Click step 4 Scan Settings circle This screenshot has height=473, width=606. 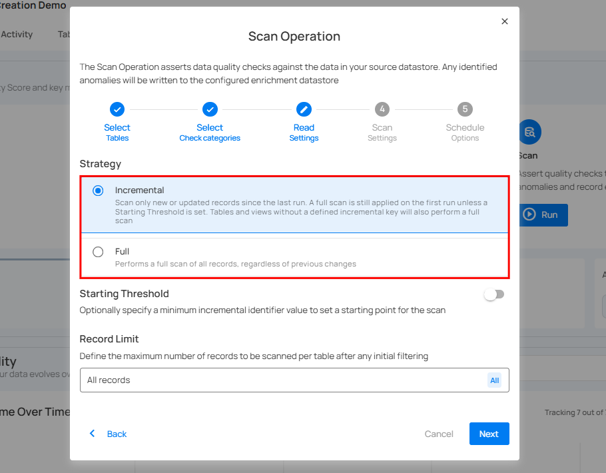coord(382,109)
